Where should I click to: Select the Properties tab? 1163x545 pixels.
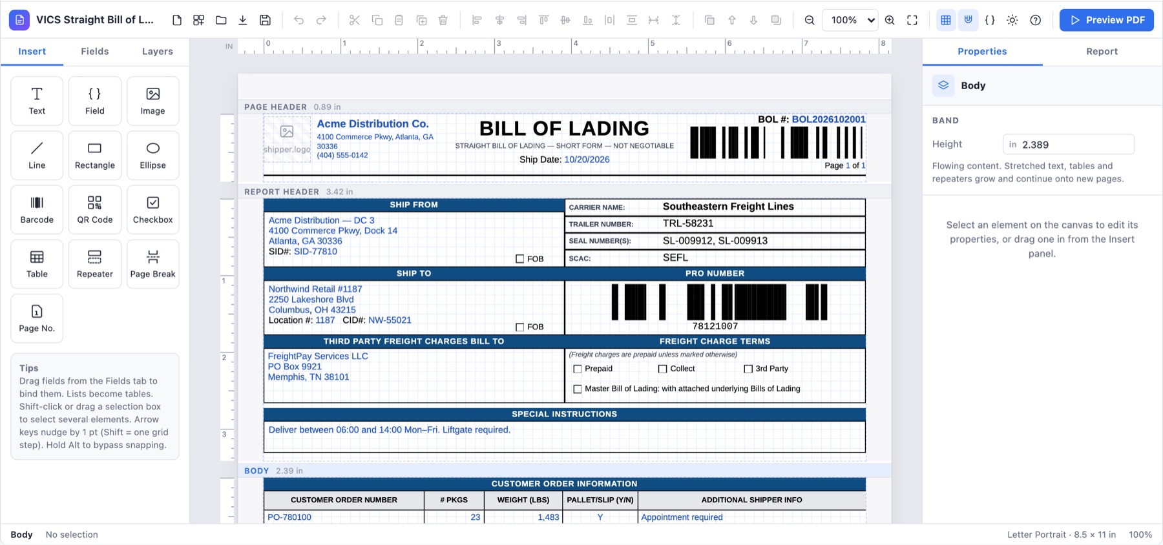pyautogui.click(x=982, y=52)
